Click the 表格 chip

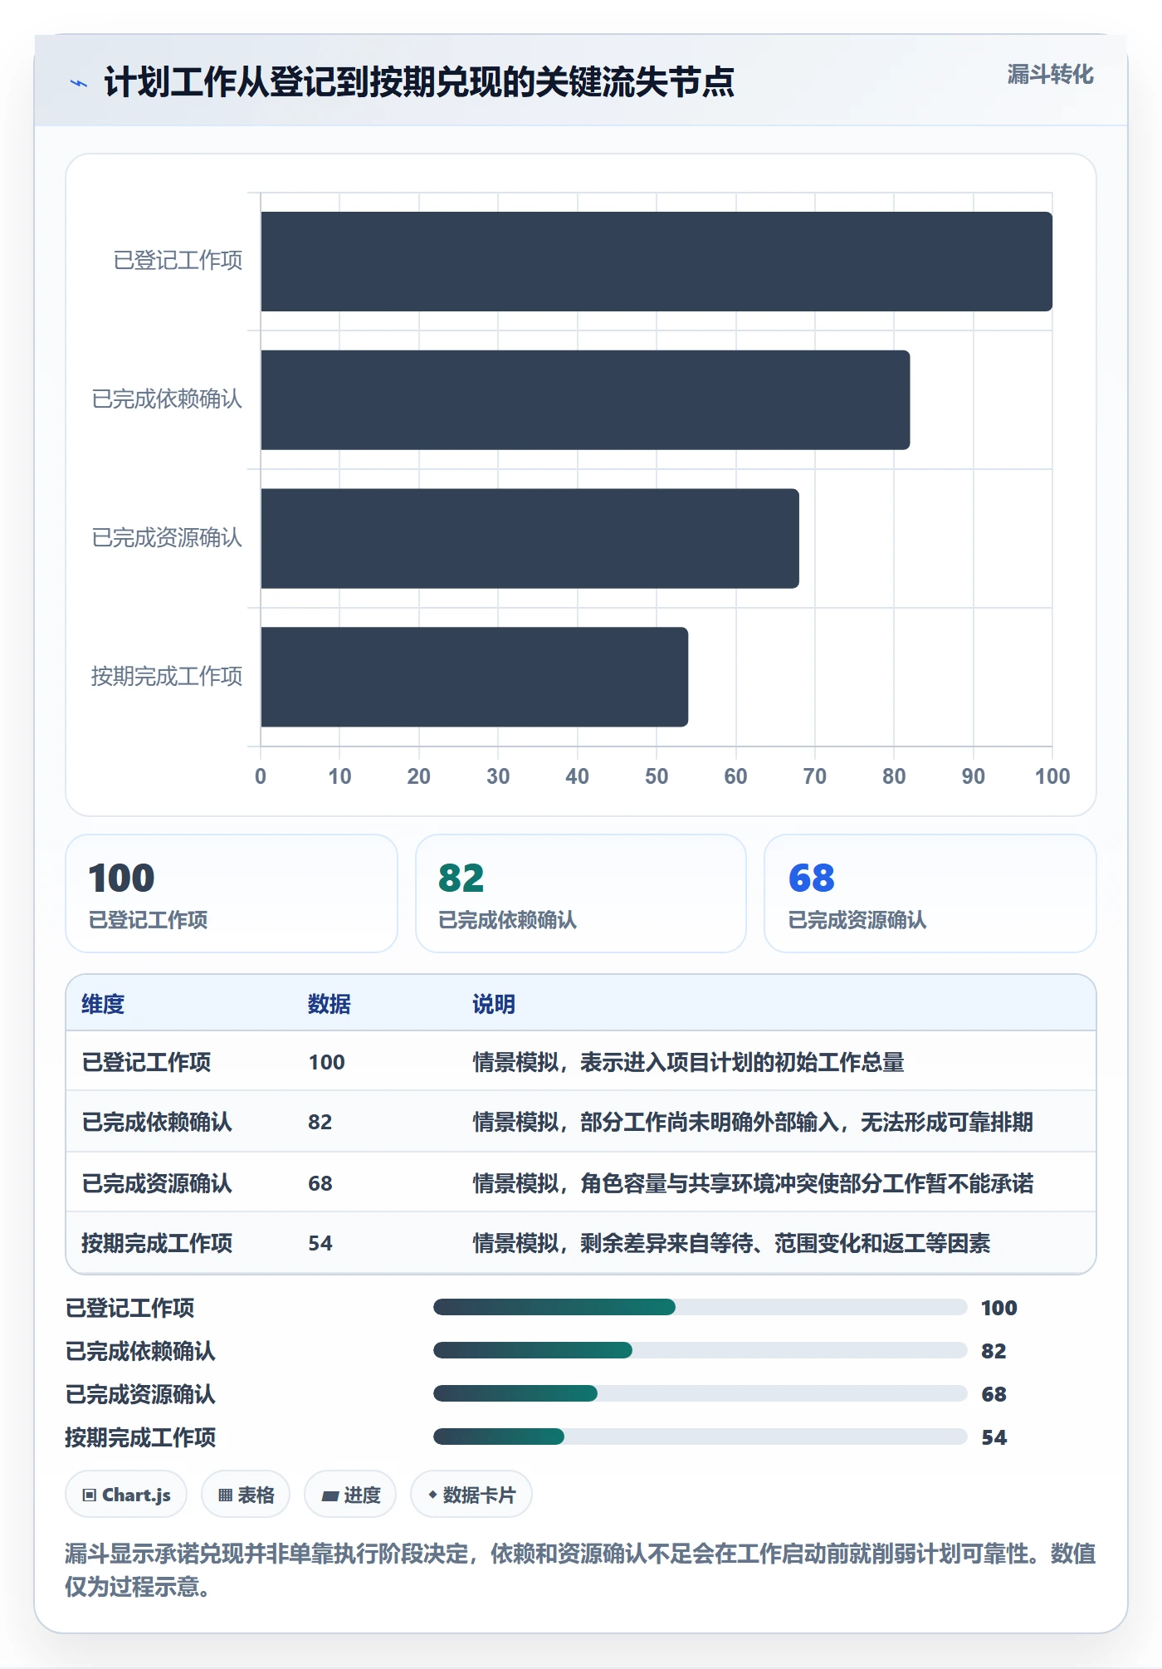tap(246, 1495)
